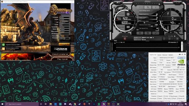
Task: Open Afterburner settings gear button
Action: (x=140, y=33)
